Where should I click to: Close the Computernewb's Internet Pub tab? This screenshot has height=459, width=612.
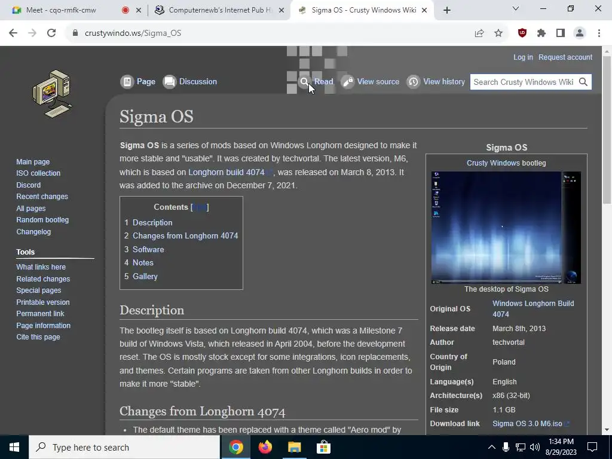(281, 10)
